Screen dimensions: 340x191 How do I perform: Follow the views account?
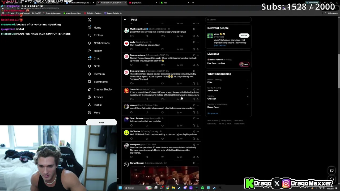(x=244, y=36)
